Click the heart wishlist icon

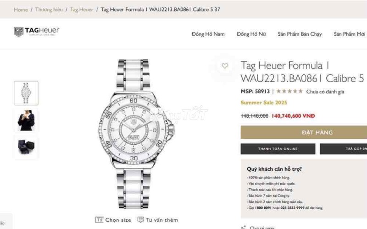225,66
